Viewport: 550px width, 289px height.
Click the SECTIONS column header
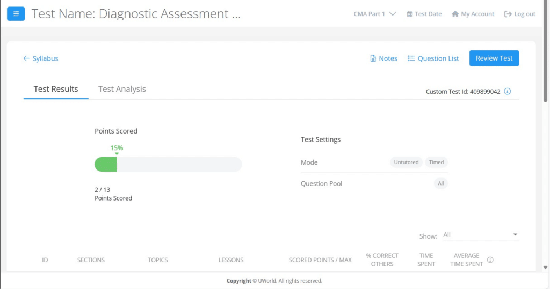[x=91, y=260]
